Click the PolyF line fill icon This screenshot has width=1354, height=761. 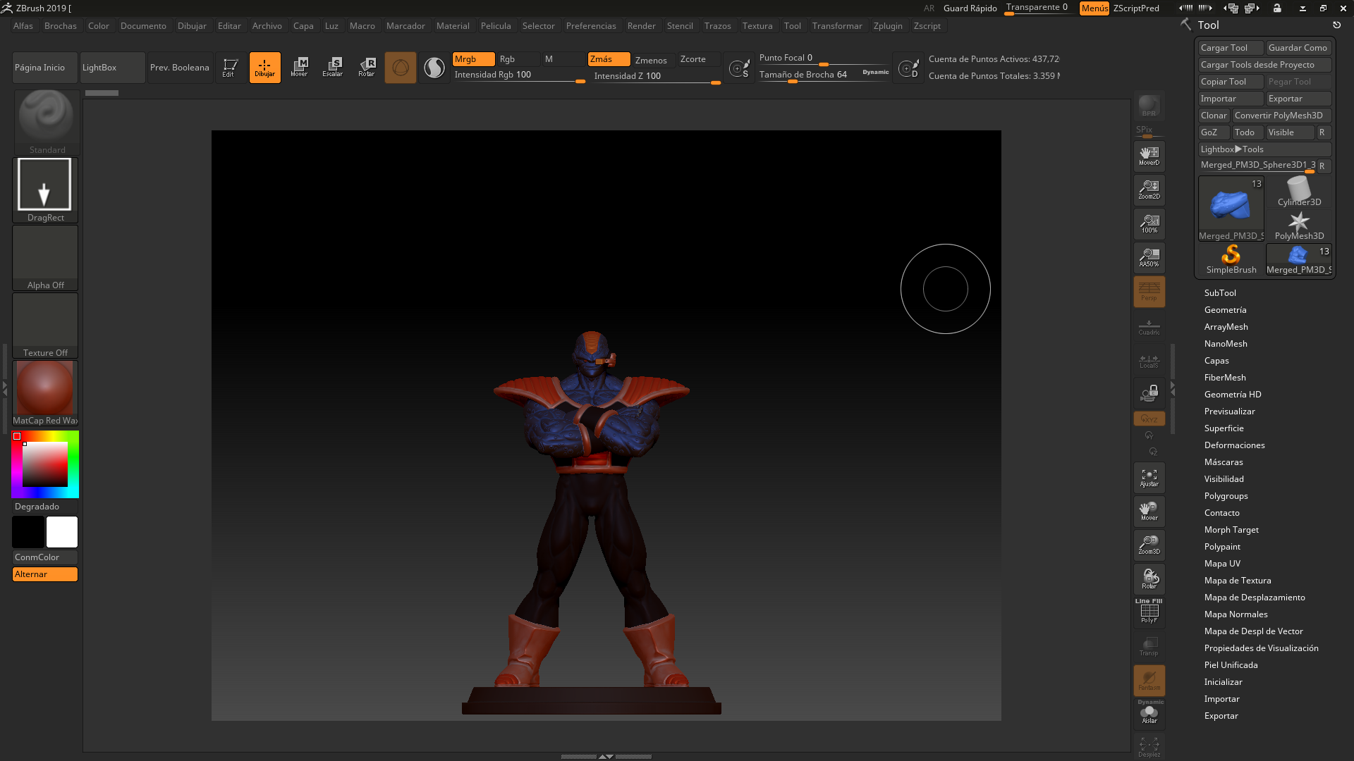(1149, 612)
